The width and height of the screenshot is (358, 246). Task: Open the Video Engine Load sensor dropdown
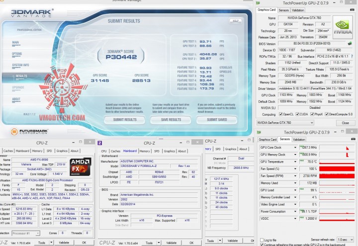[295, 204]
